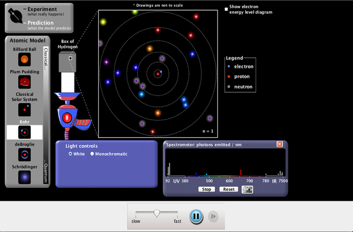Image resolution: width=353 pixels, height=232 pixels.
Task: Click the small zoom box on hydrogen box
Action: click(71, 58)
